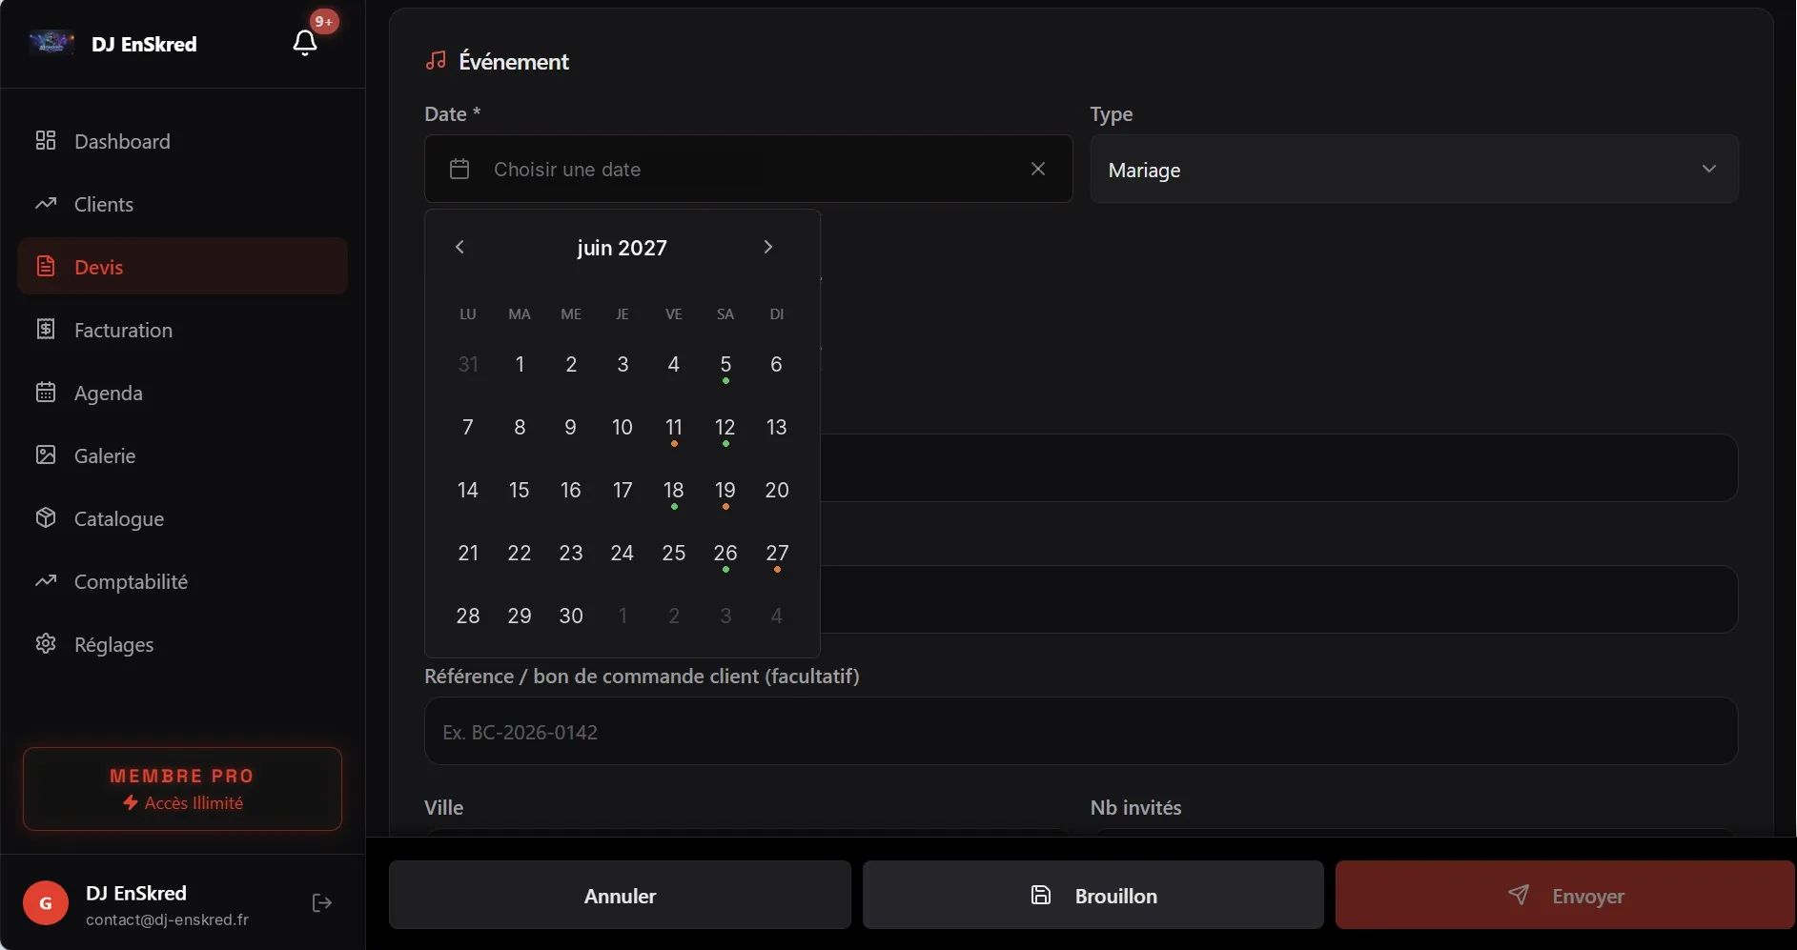Select June 30 in the calendar

571,616
